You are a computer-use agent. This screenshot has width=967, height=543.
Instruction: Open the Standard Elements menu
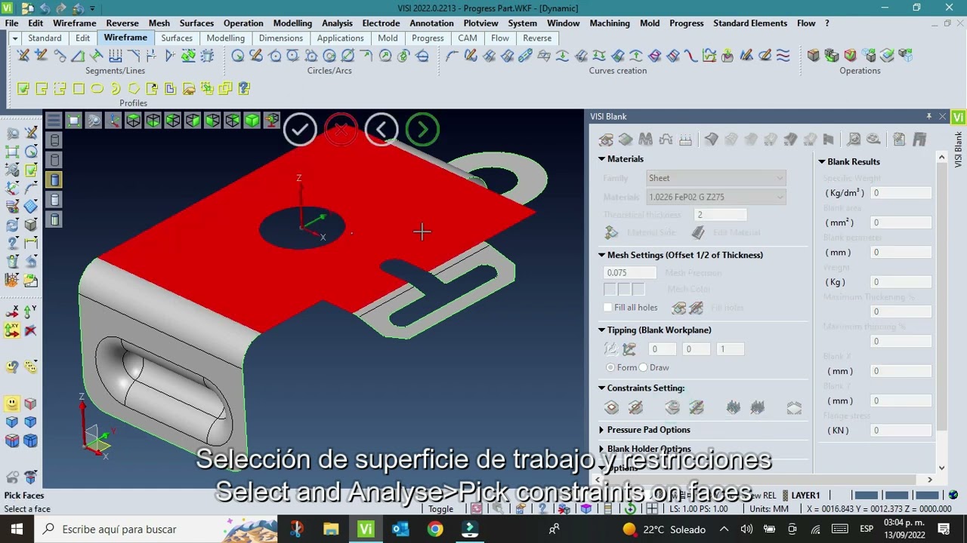coord(750,23)
